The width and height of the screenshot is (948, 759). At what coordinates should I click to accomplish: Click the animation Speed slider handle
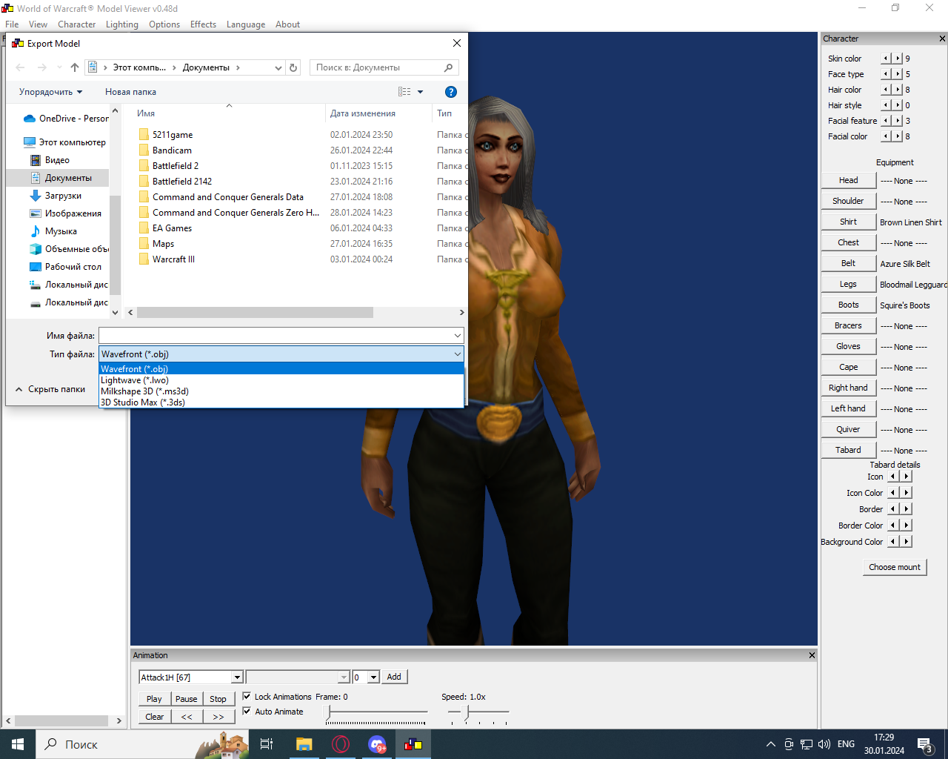[467, 712]
